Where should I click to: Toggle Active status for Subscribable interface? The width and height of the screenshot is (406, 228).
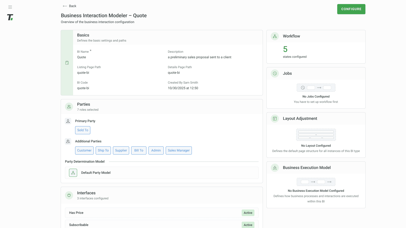tap(248, 225)
